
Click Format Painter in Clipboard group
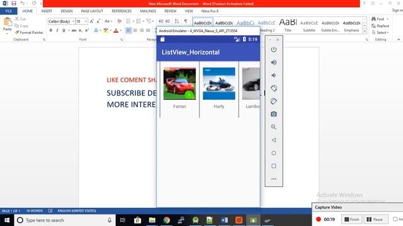point(29,33)
